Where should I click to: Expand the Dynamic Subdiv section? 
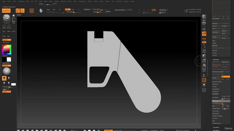pos(217,82)
